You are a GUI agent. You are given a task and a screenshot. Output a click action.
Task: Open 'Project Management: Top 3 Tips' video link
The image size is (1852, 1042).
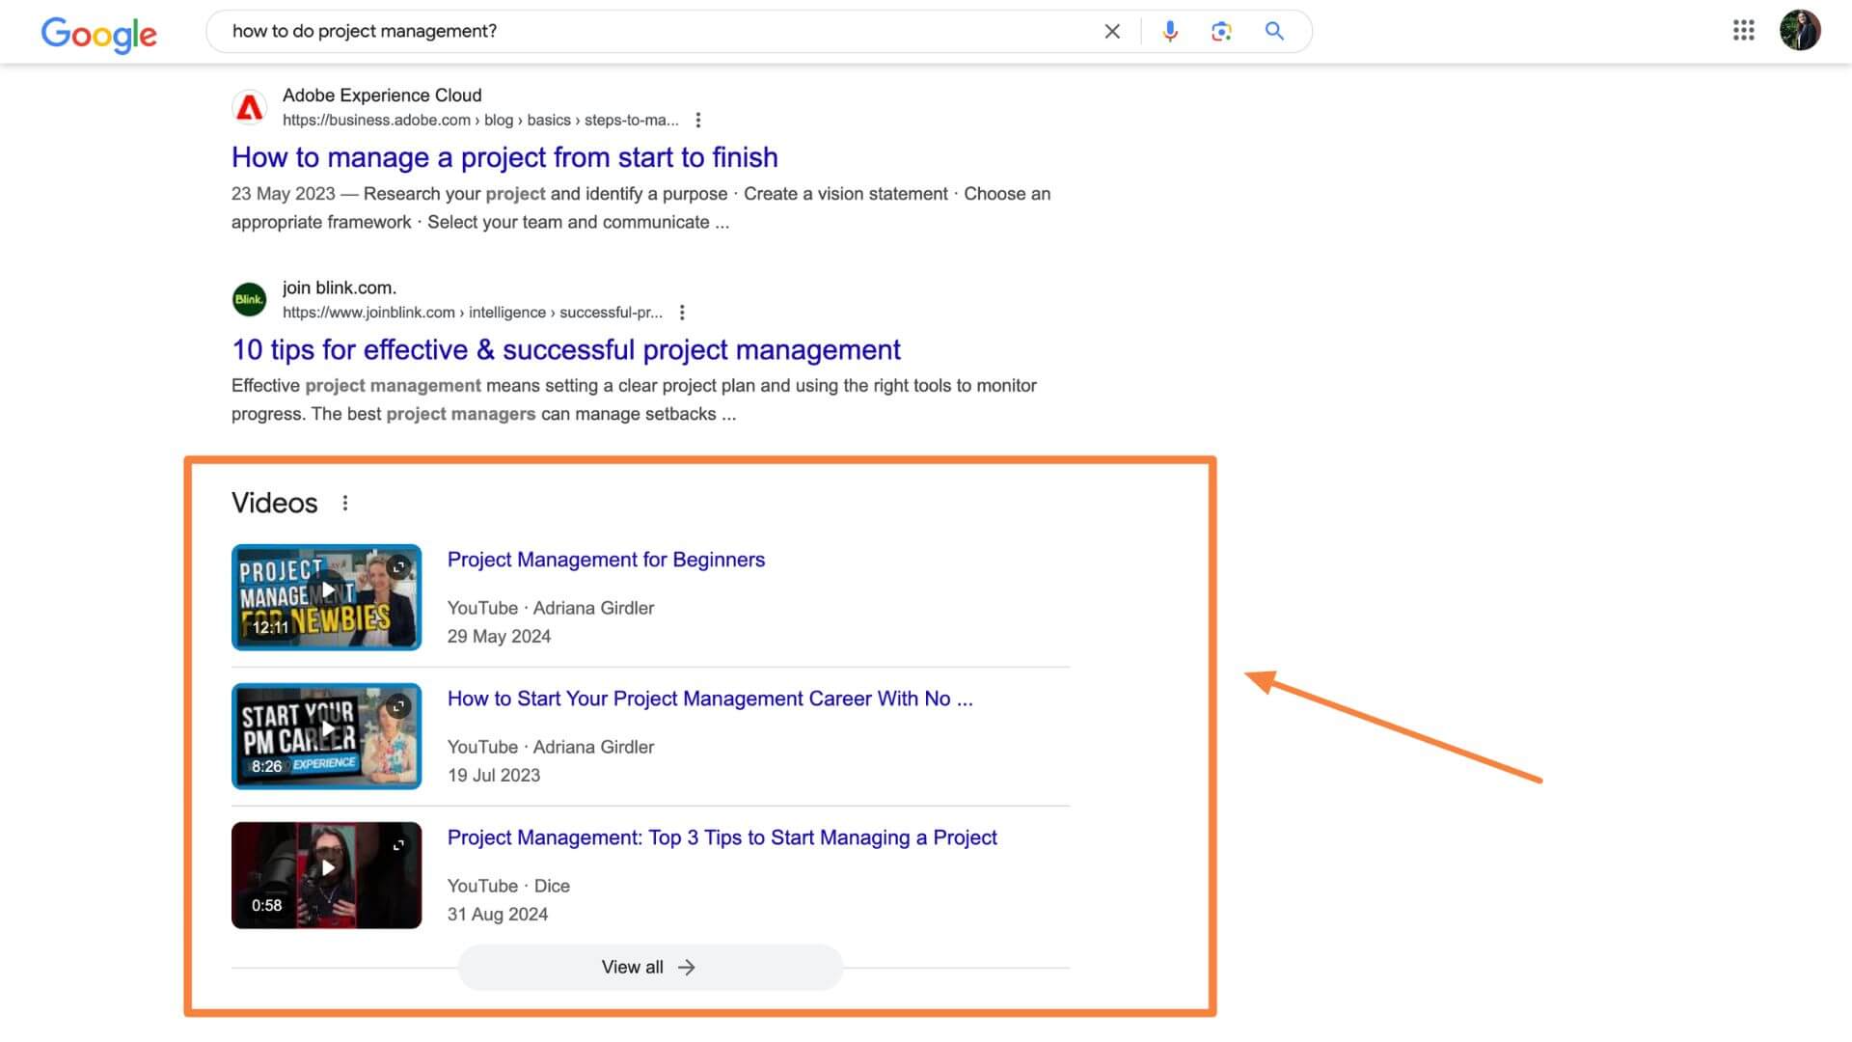pos(722,837)
